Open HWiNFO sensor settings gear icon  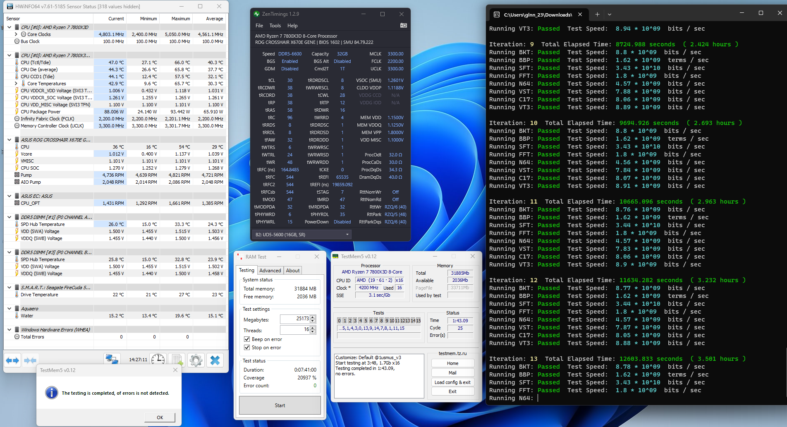[x=196, y=360]
